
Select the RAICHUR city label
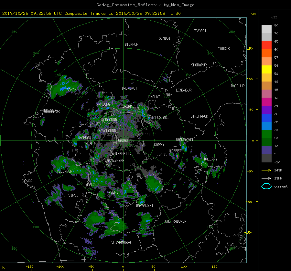pos(238,86)
